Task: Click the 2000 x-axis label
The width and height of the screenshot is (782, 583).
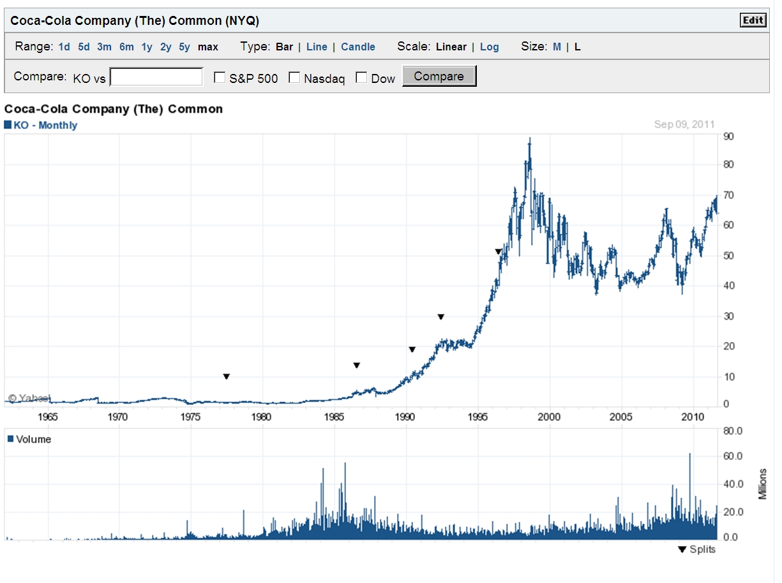Action: (x=550, y=417)
